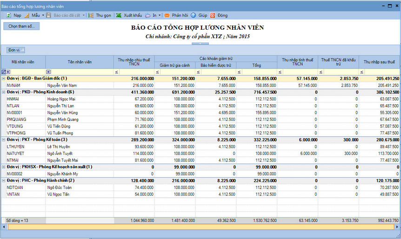Select the NVNAM employee row code
Viewport: 401px width, 239px height.
coord(26,86)
